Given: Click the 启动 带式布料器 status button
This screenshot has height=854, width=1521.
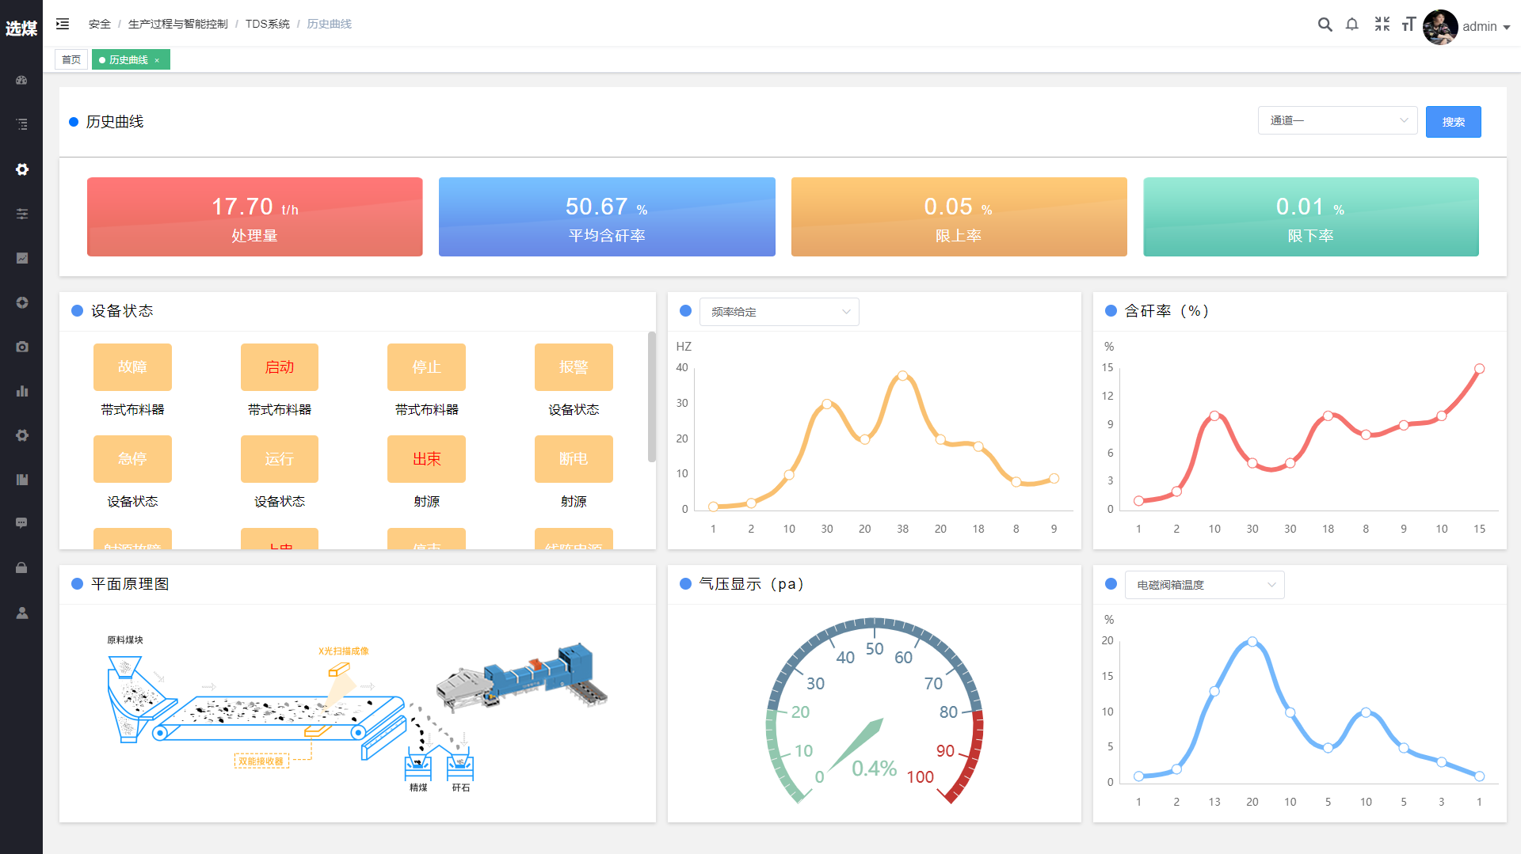Looking at the screenshot, I should click(x=279, y=367).
